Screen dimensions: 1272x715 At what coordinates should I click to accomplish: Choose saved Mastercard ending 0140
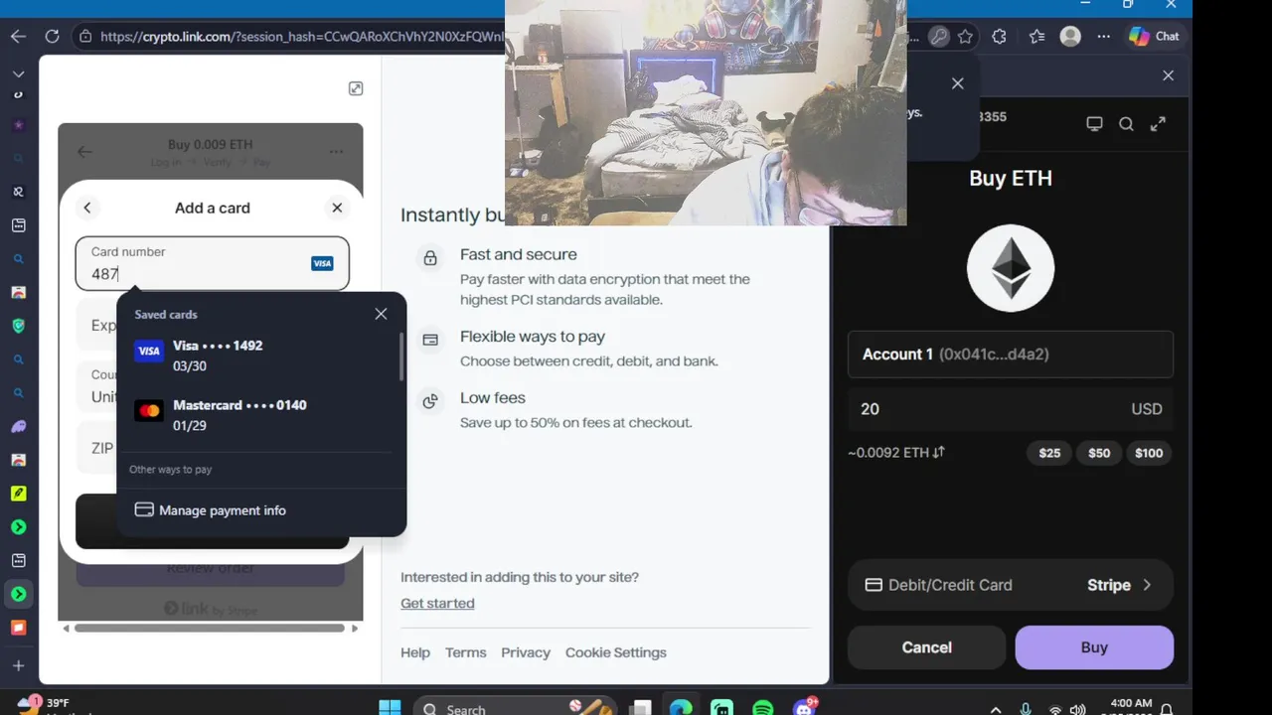pos(258,415)
